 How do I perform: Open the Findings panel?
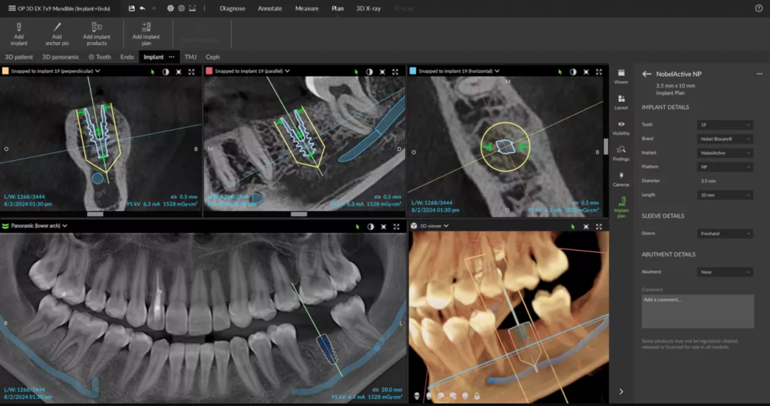(x=621, y=153)
